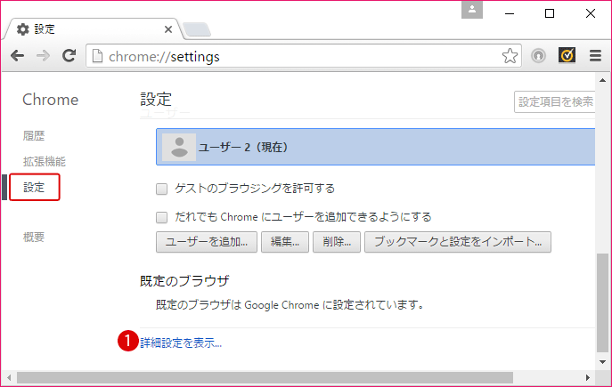
Task: Click the Norton checkmark extension icon
Action: pyautogui.click(x=567, y=56)
